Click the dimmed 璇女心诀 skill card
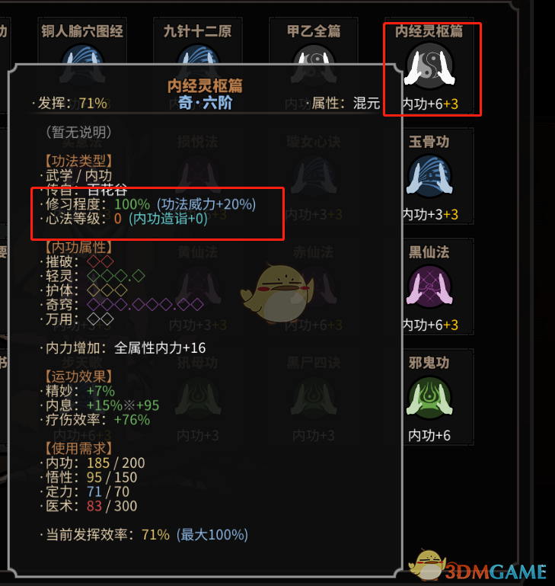 [314, 176]
